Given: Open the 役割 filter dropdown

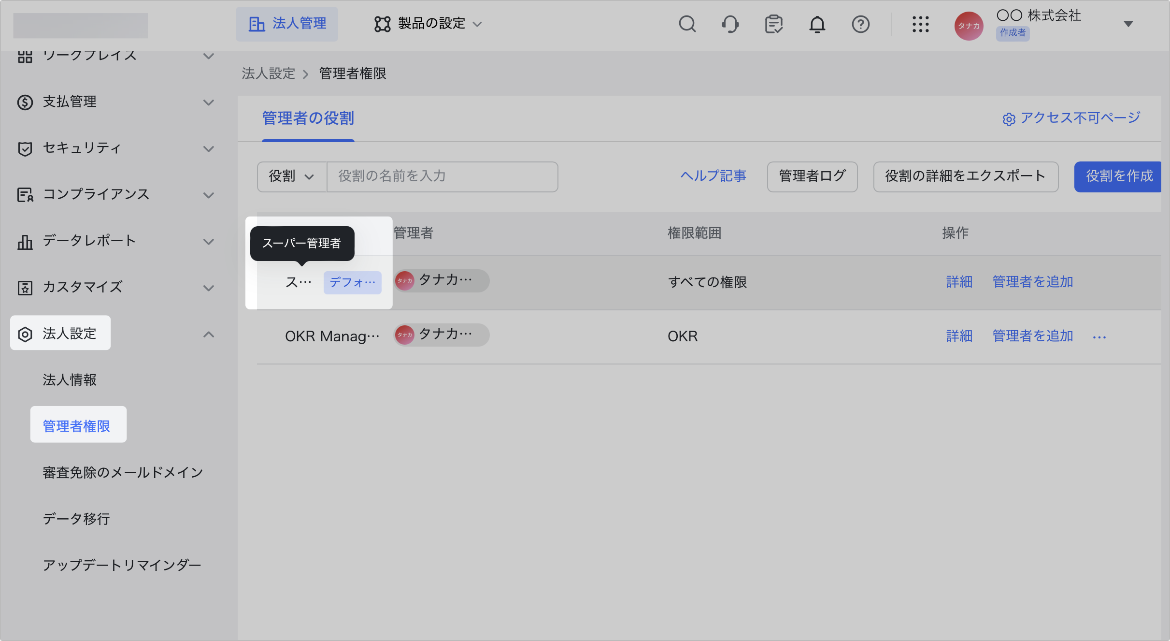Looking at the screenshot, I should [x=292, y=176].
